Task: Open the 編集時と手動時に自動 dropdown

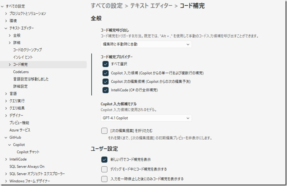Action: 146,44
